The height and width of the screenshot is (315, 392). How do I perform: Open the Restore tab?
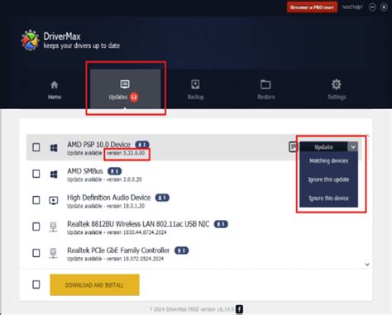(266, 89)
